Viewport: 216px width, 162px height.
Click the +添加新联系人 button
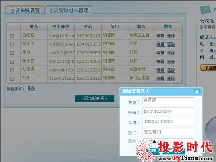click(95, 98)
